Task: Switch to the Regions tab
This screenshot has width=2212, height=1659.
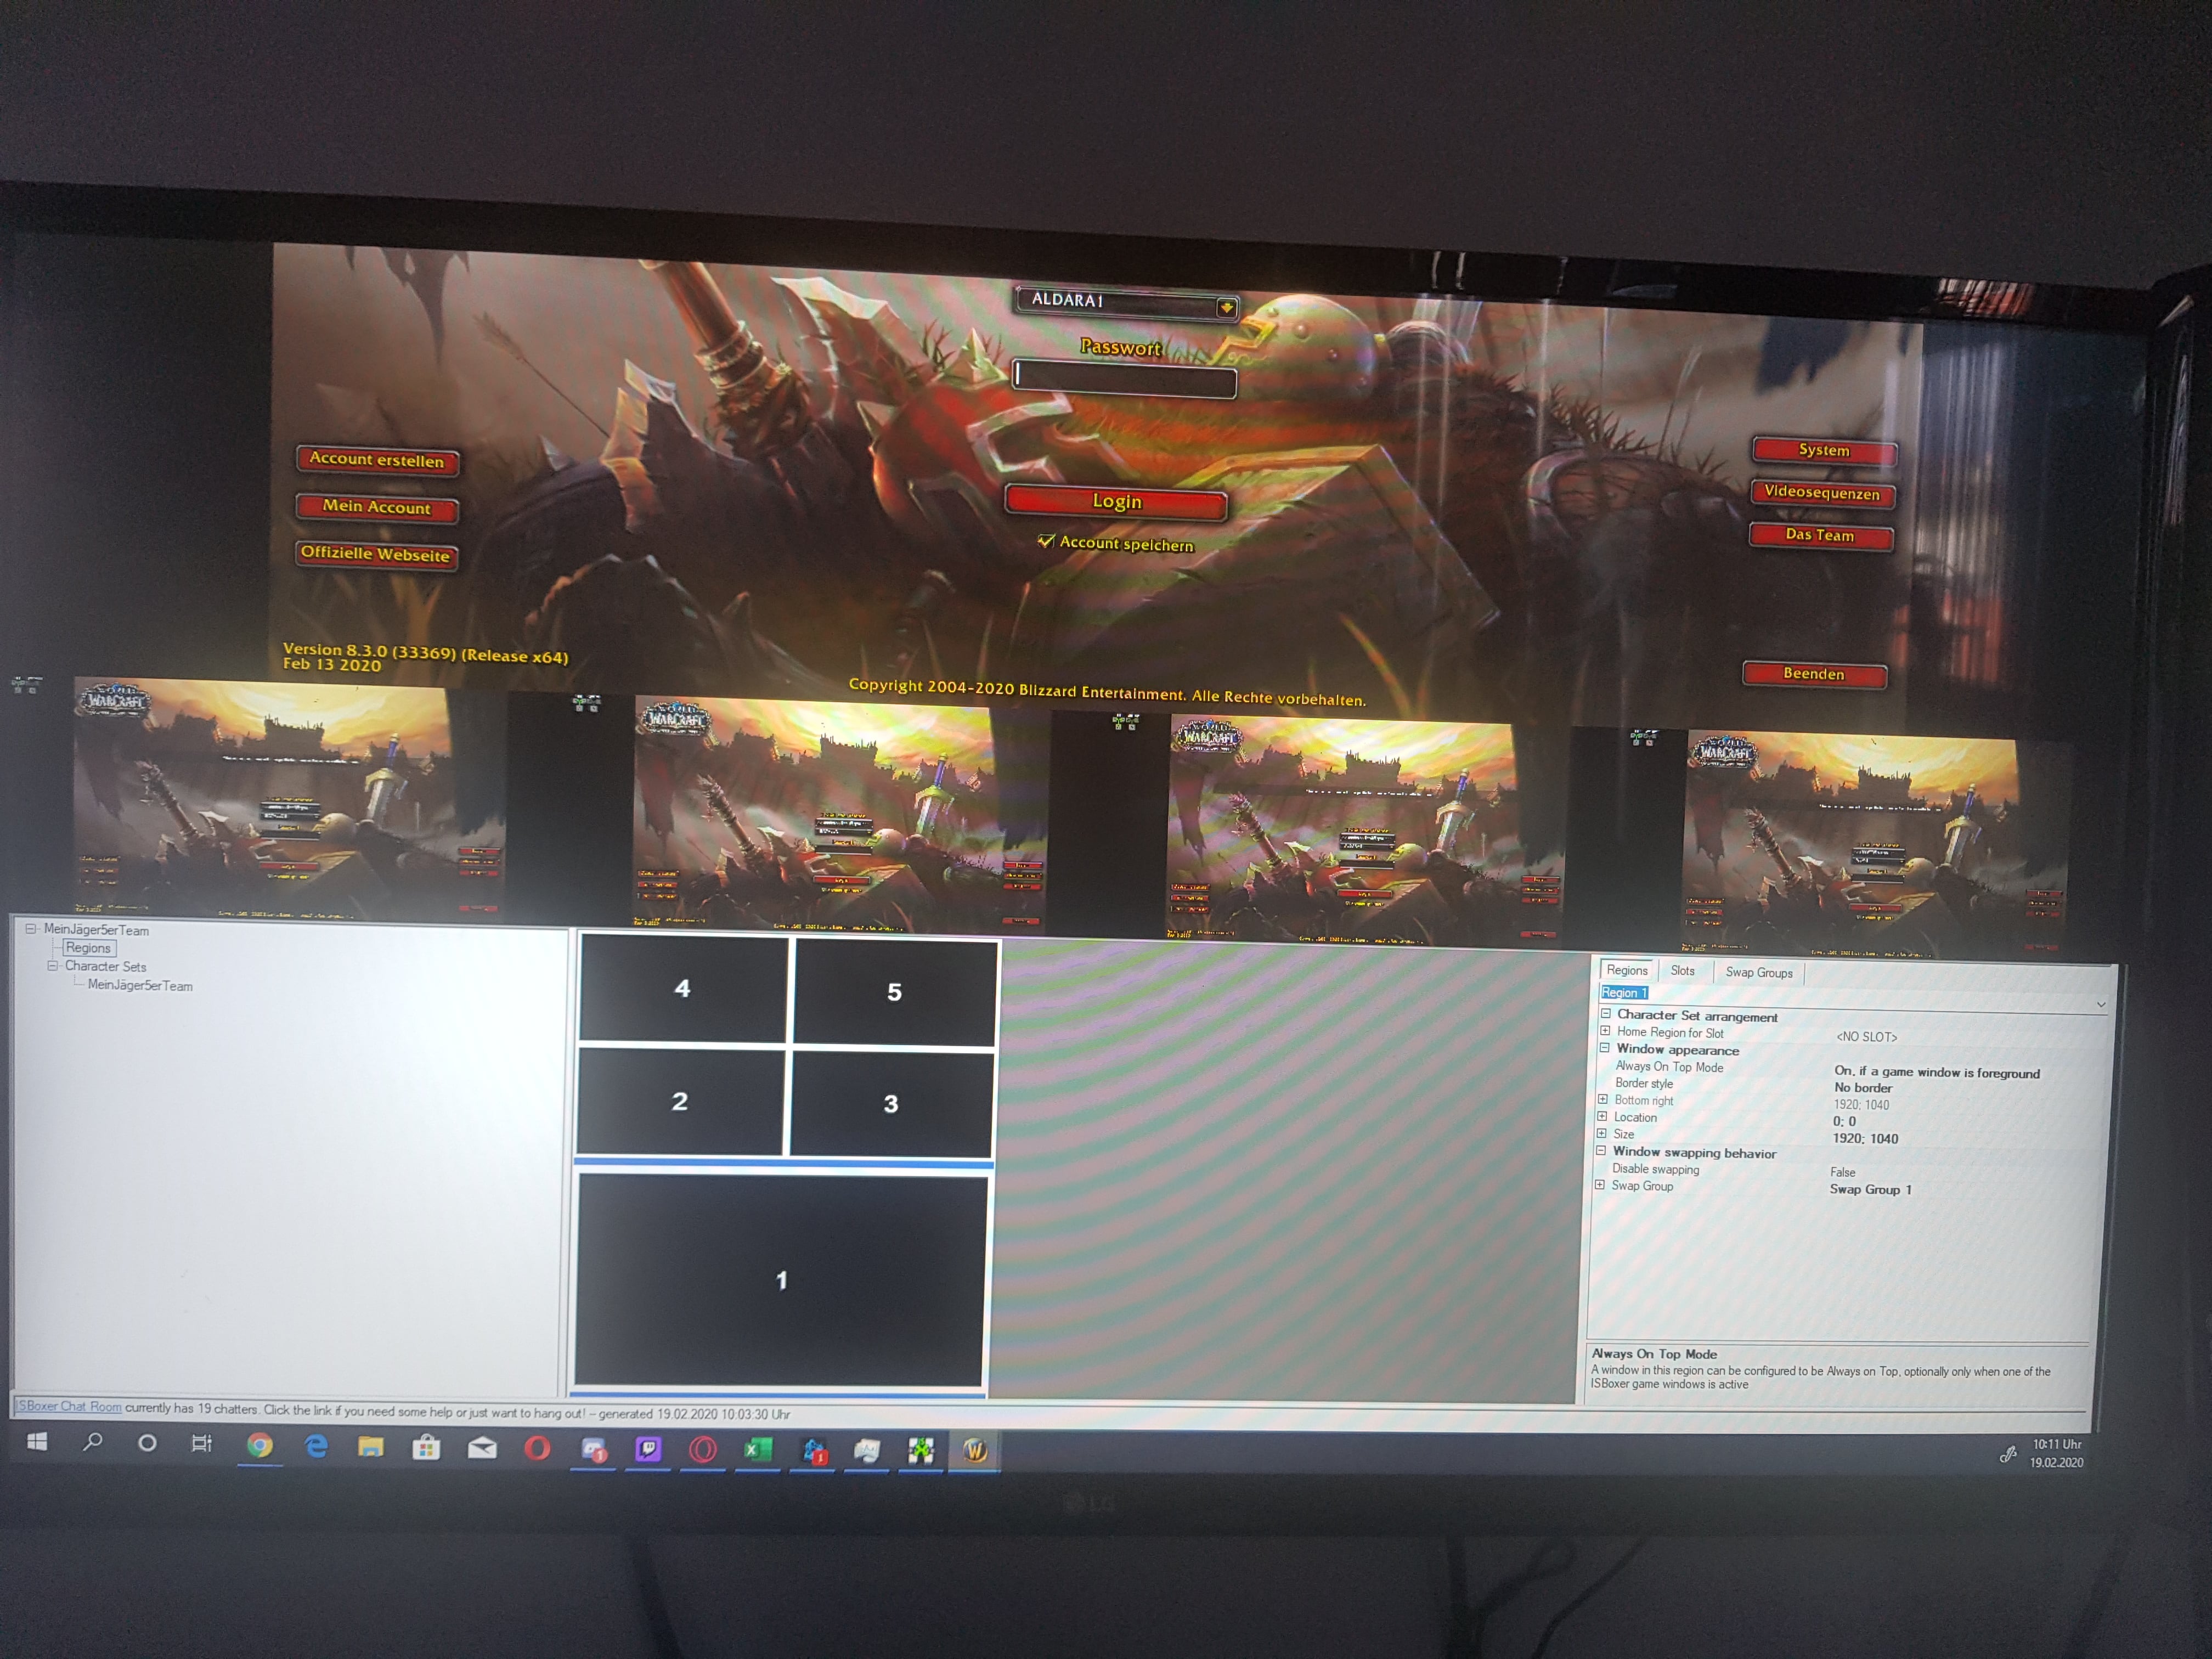Action: click(1627, 970)
